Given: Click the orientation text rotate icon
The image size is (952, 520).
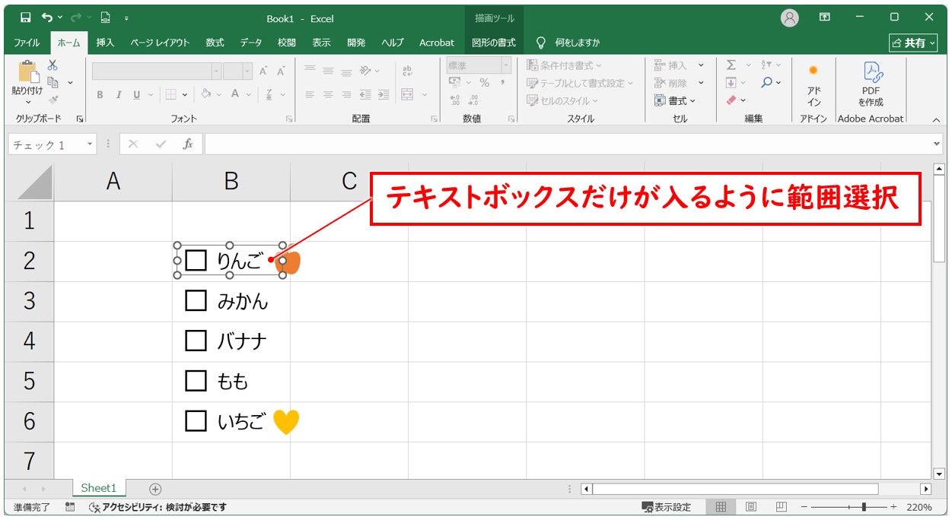Looking at the screenshot, I should (x=366, y=71).
